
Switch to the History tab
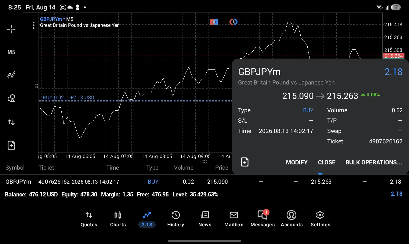point(176,219)
